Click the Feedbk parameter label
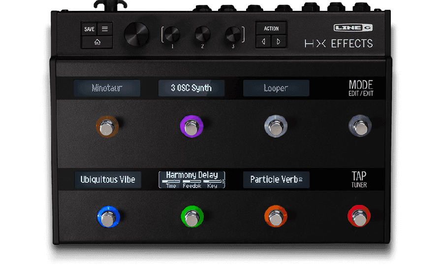 [192, 186]
